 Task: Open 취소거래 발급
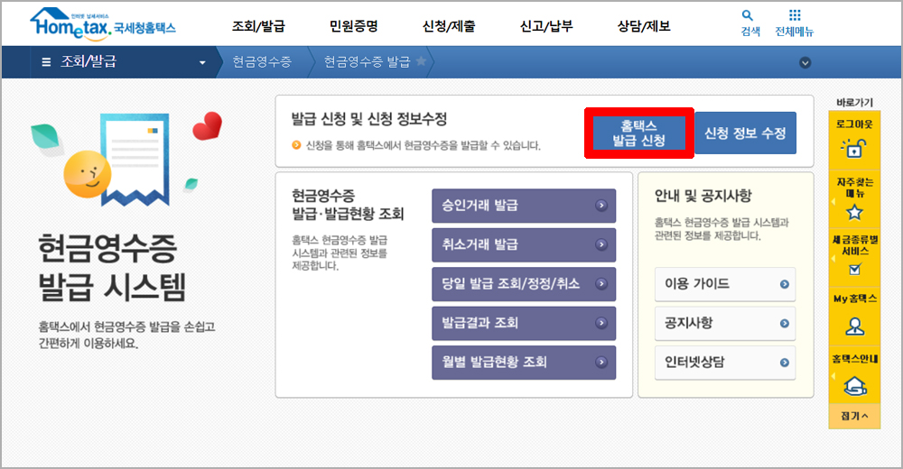pos(524,244)
